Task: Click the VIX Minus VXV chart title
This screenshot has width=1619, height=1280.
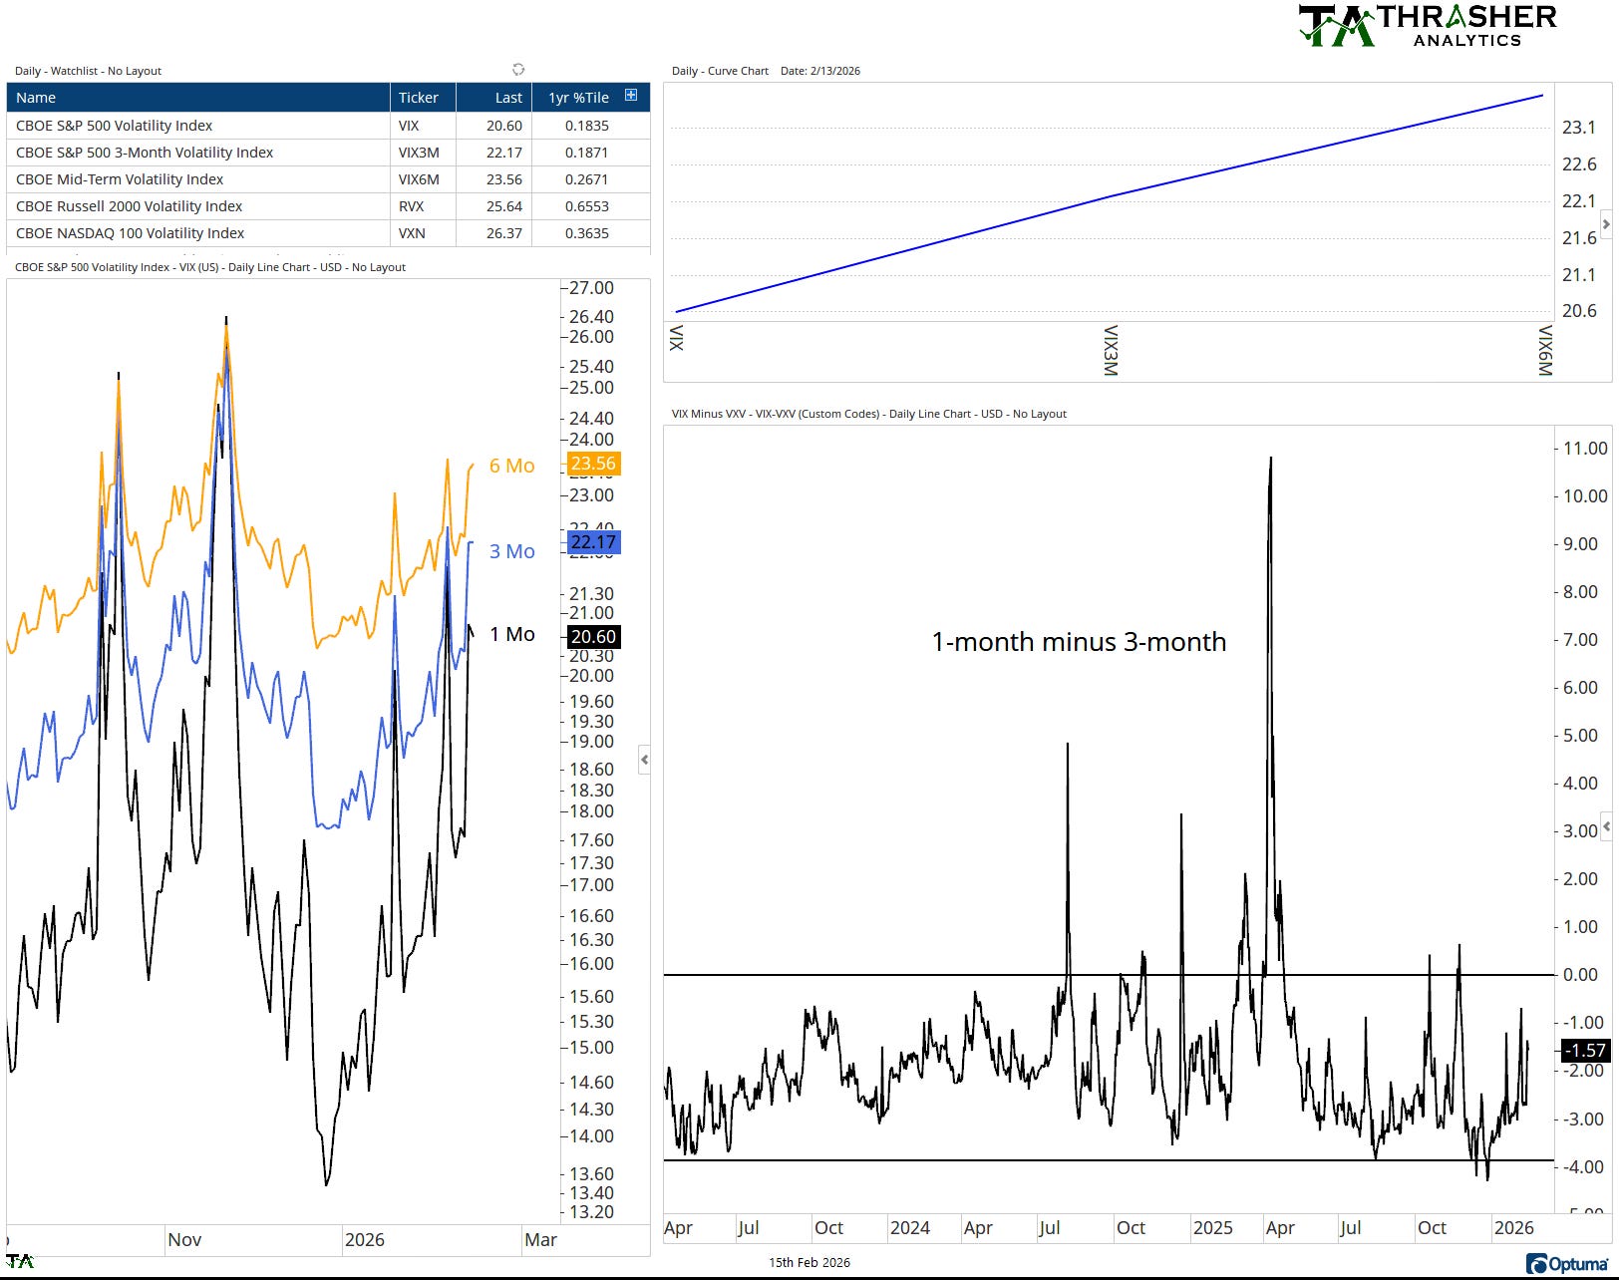Action: pos(868,414)
